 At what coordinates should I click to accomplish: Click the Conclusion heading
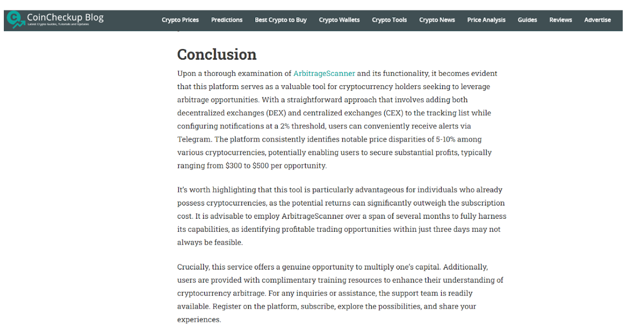pyautogui.click(x=217, y=55)
